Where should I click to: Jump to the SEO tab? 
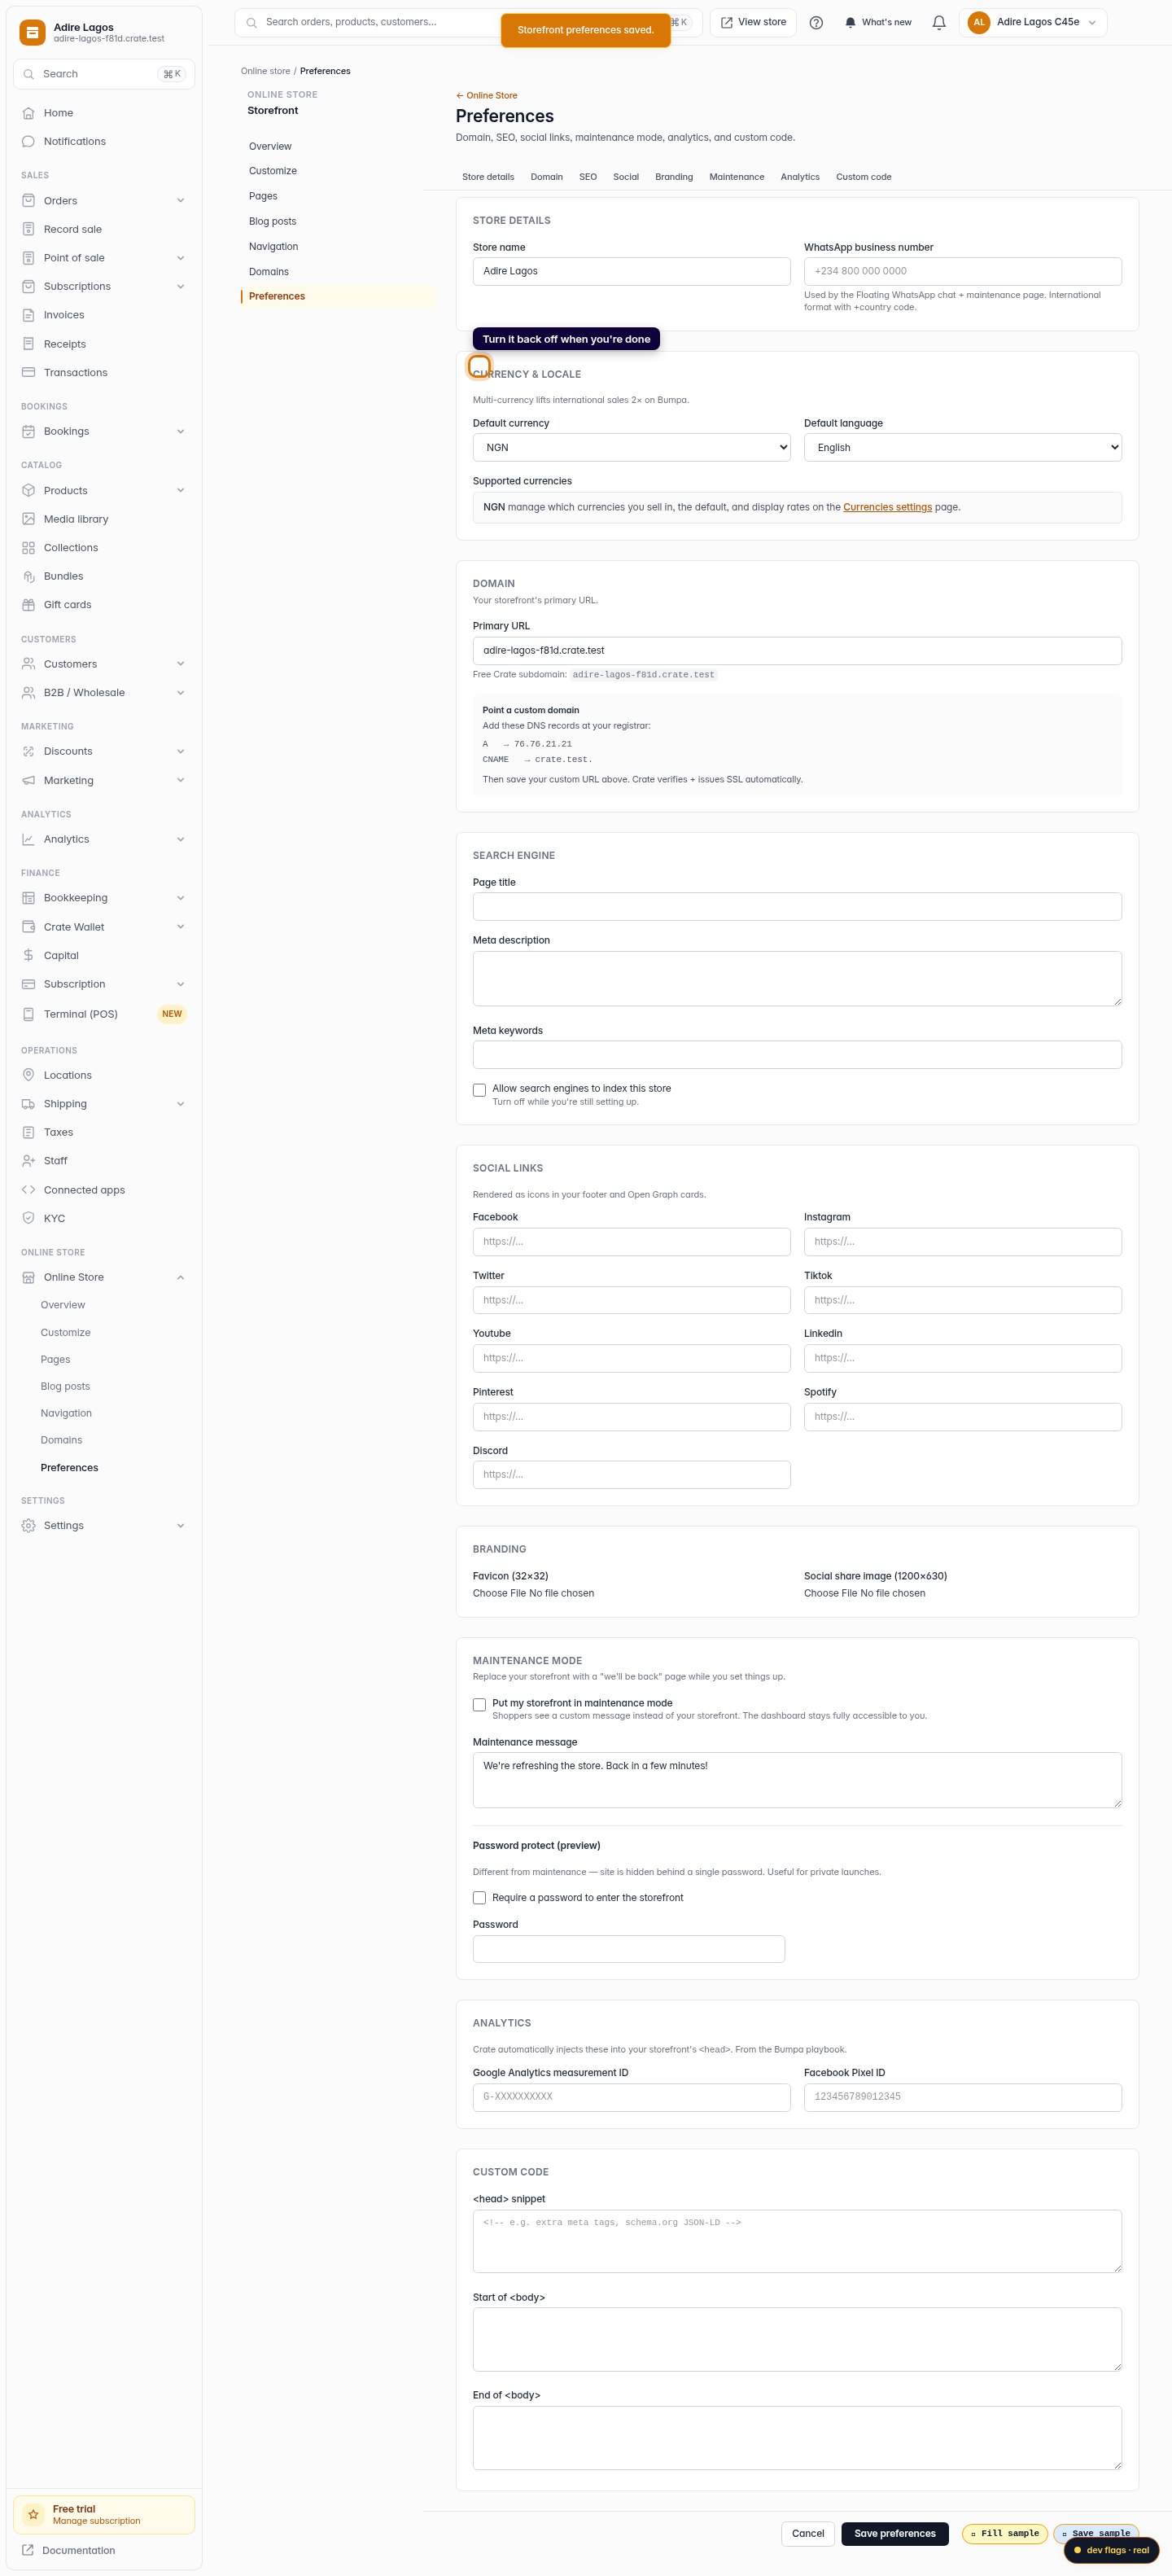pyautogui.click(x=588, y=177)
